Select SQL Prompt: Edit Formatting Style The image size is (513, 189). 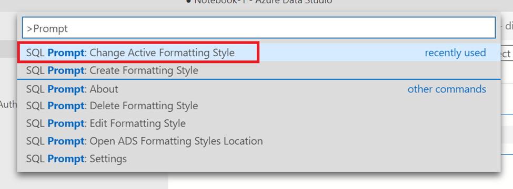pyautogui.click(x=259, y=124)
